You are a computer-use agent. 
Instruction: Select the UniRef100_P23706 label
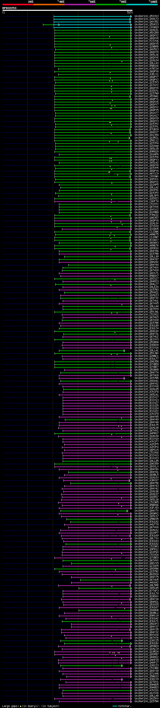pyautogui.click(x=146, y=41)
